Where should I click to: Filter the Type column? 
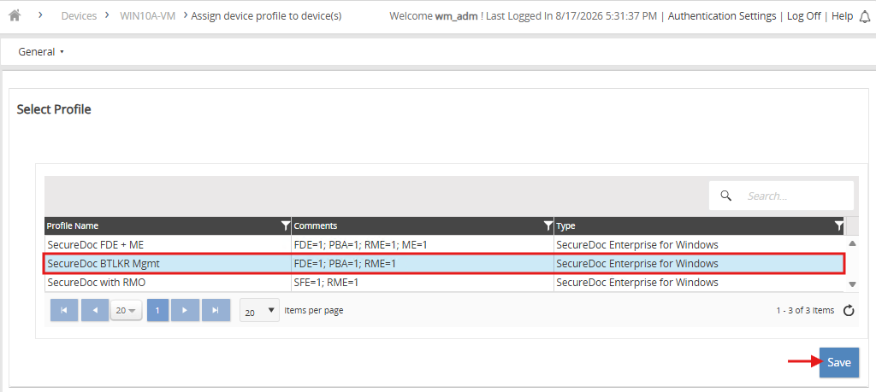click(838, 225)
